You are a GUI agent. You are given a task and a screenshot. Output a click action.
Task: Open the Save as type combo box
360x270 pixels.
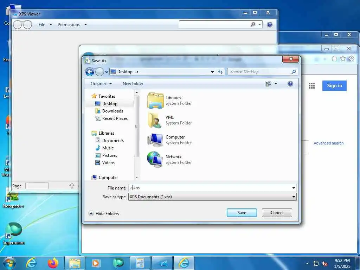click(212, 197)
